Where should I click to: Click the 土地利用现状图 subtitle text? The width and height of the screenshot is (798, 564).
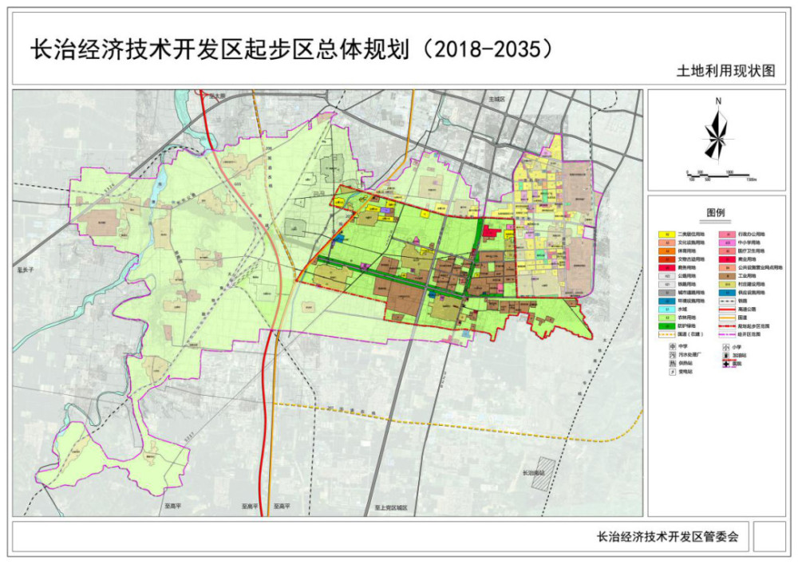[x=725, y=71]
